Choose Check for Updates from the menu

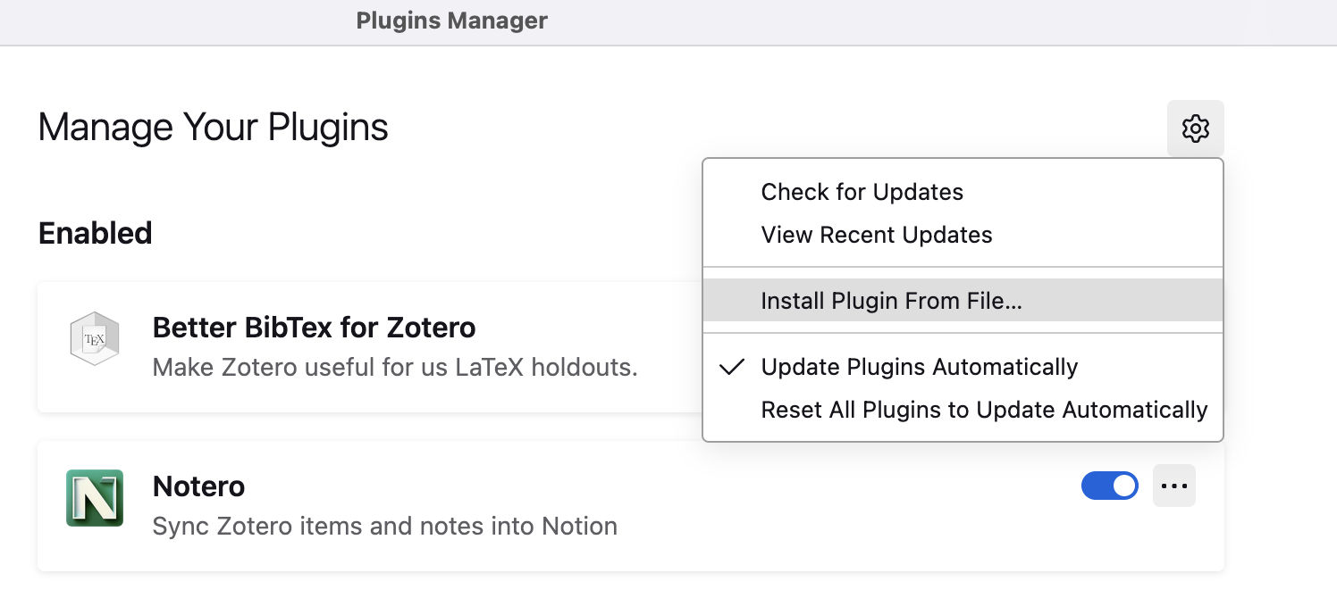tap(862, 191)
